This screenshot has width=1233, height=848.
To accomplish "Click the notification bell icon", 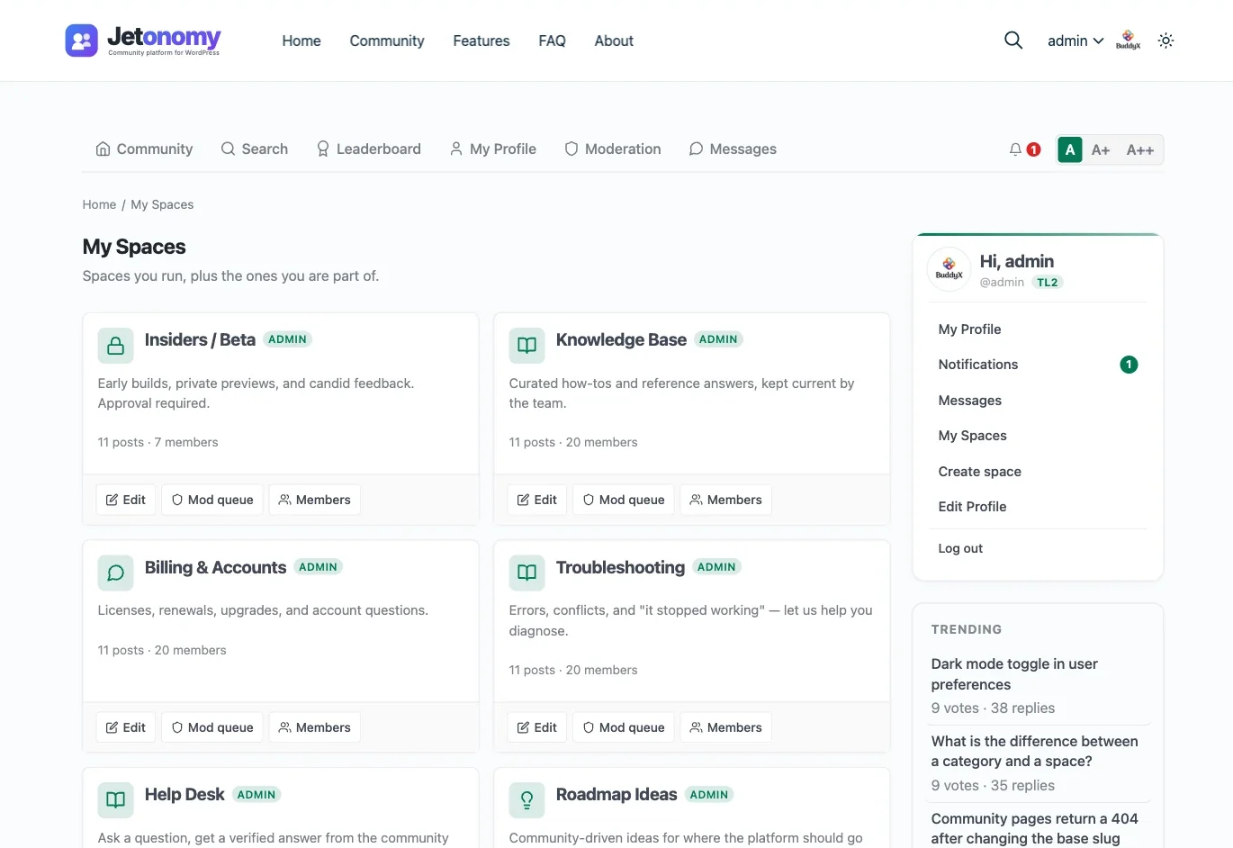I will pyautogui.click(x=1015, y=149).
